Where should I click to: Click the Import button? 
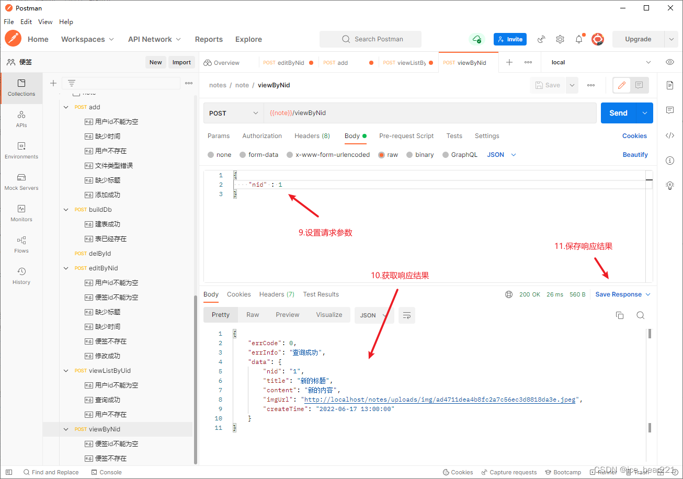181,62
